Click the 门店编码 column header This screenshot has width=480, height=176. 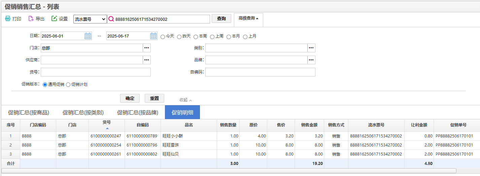(38, 125)
